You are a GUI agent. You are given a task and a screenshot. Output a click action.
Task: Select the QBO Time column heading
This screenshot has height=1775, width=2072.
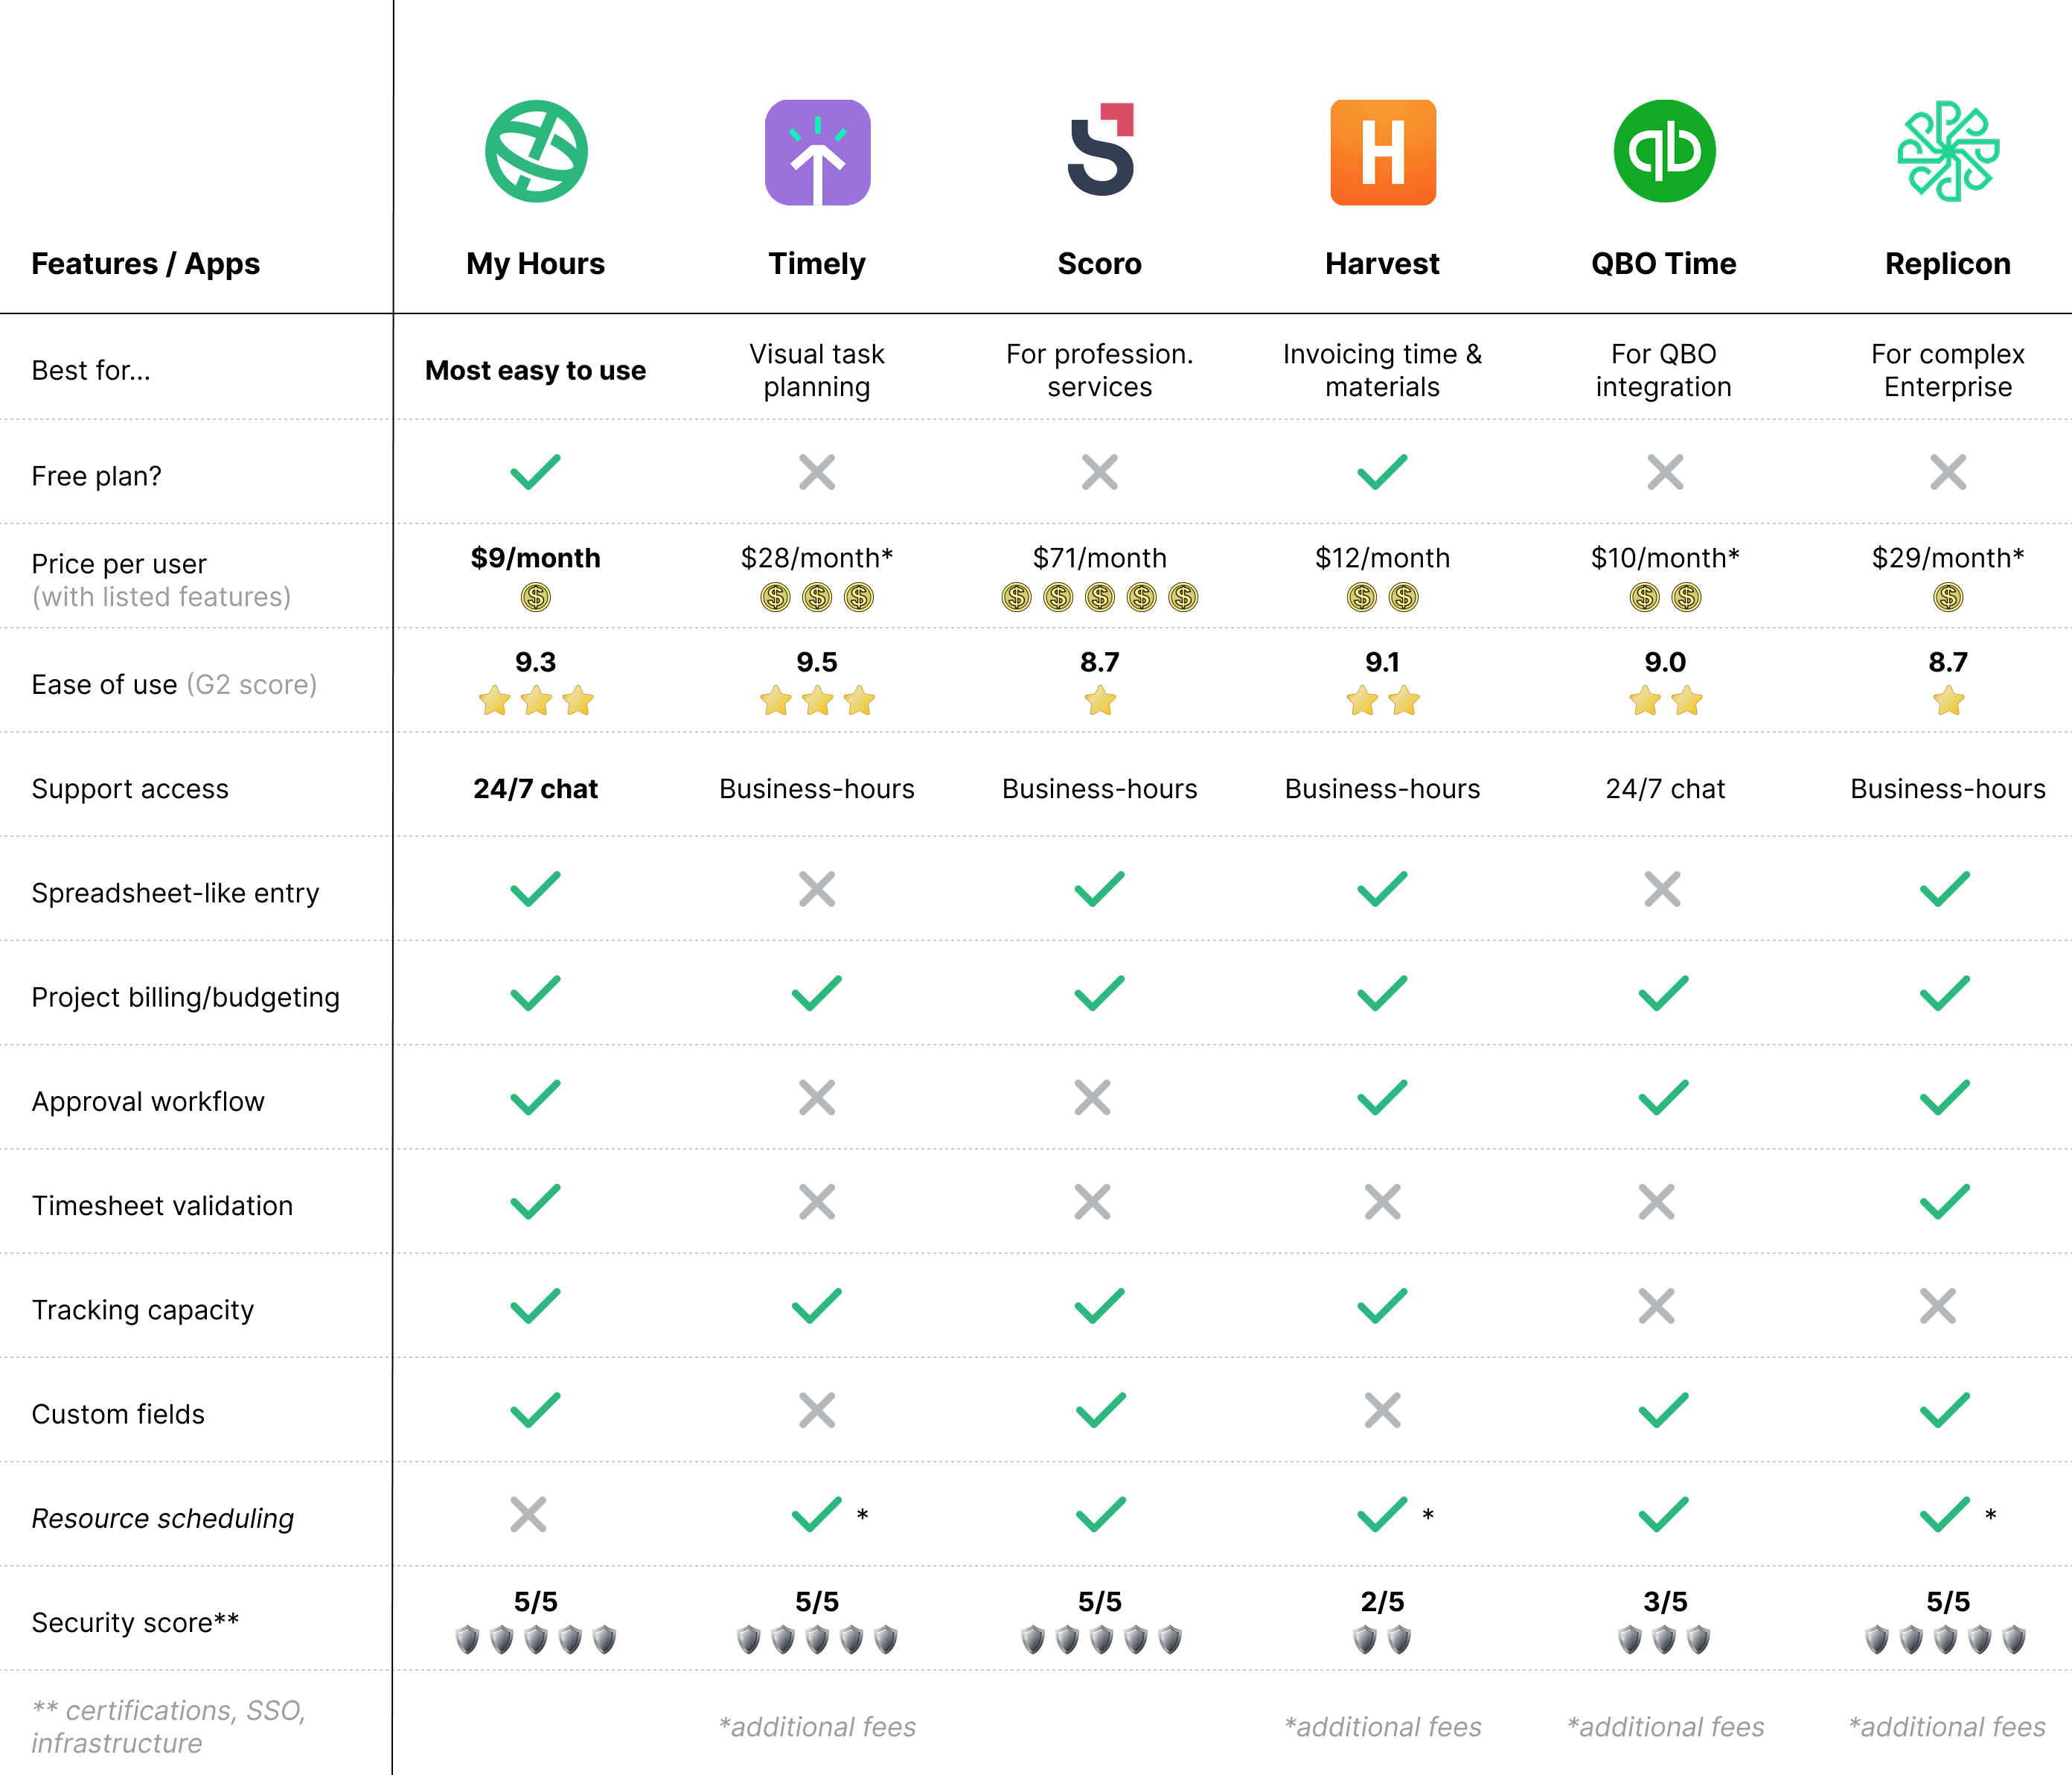[1664, 263]
